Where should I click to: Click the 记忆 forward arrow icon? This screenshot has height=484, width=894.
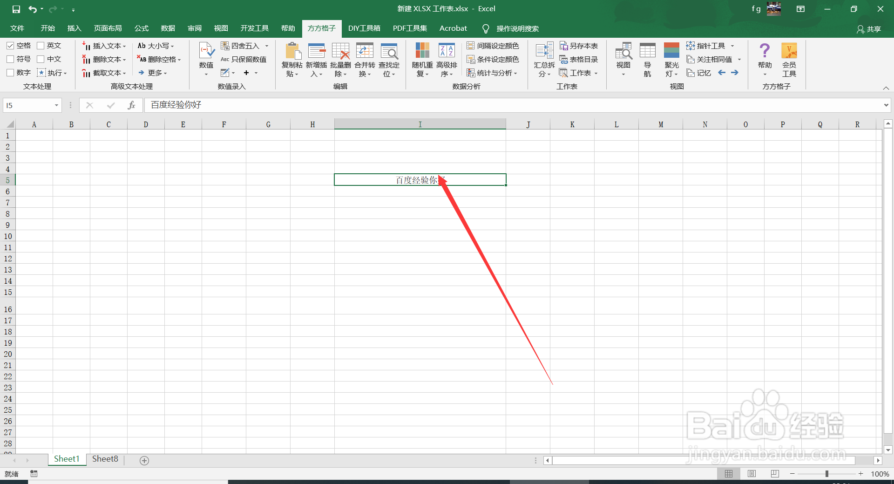pos(735,73)
